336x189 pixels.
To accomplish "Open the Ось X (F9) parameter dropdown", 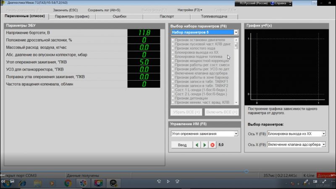I will coord(323,144).
